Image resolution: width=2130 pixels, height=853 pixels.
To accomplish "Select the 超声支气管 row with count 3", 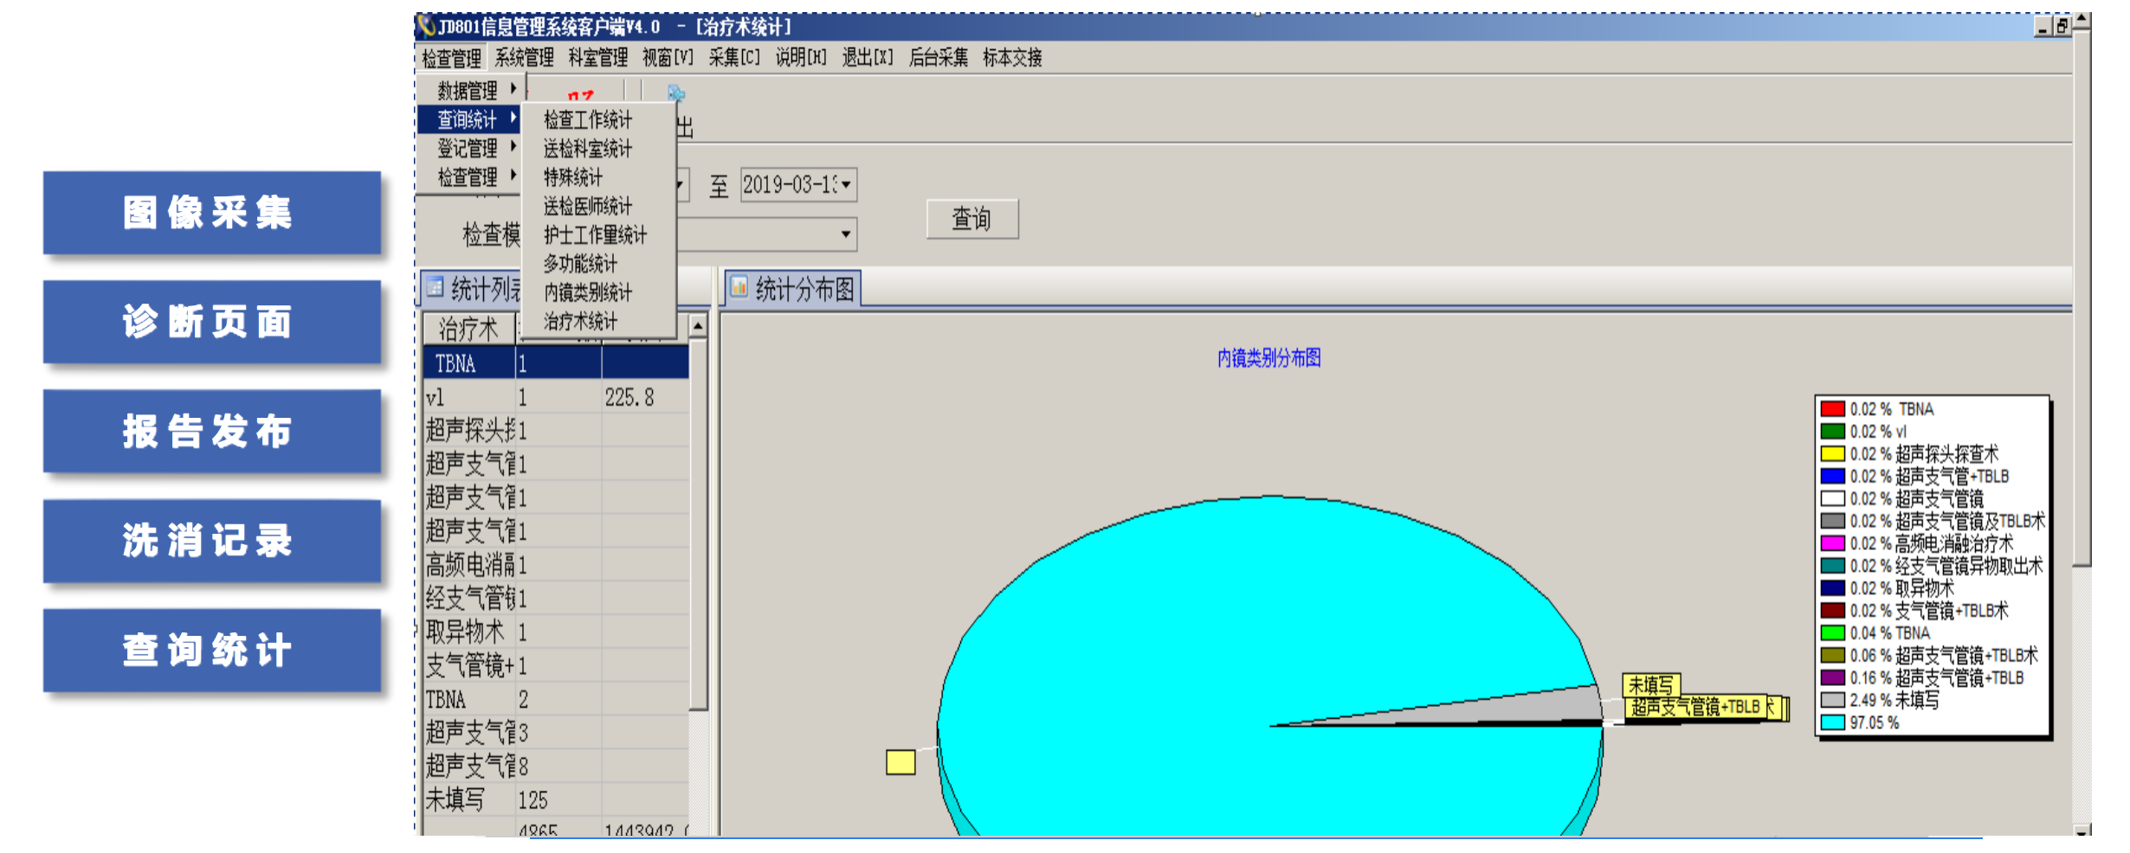I will pyautogui.click(x=556, y=733).
